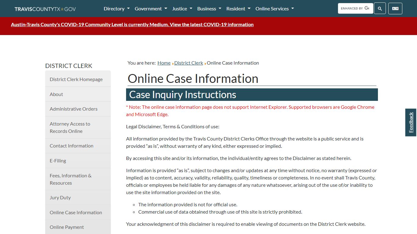Open District Clerk Homepage sidebar item

coord(78,79)
